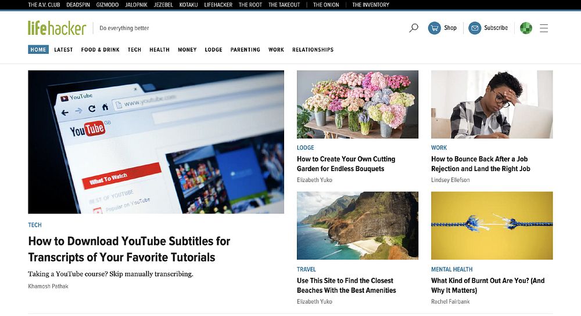Open the Shop cart icon
This screenshot has width=581, height=316.
434,28
